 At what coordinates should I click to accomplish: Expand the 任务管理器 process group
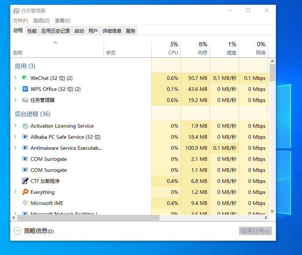(15, 100)
